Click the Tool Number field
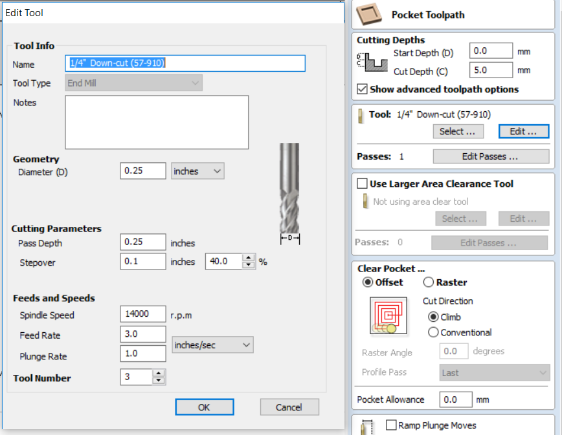 click(x=137, y=377)
